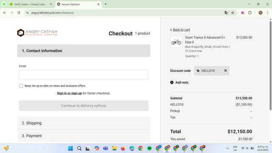Open Microsoft Teams from taskbar
This screenshot has width=272, height=153.
point(105,148)
